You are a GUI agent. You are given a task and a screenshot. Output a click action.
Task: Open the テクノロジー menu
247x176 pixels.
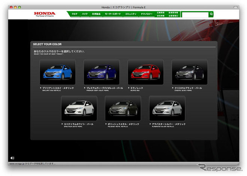coord(147,14)
